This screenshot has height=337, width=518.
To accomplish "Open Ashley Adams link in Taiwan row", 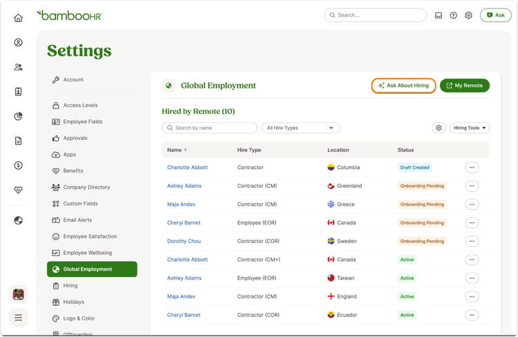I will tap(184, 278).
